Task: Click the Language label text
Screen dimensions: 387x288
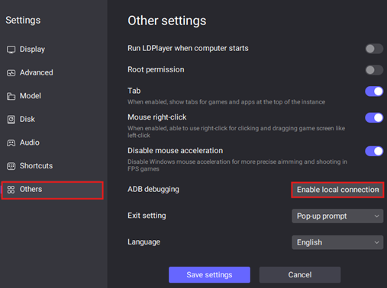Action: pyautogui.click(x=144, y=242)
